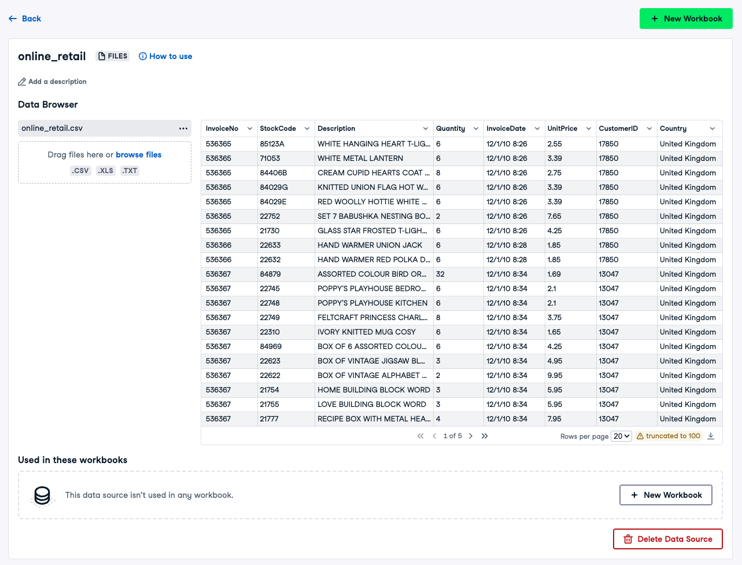Click the pencil Add a description icon

(x=22, y=82)
